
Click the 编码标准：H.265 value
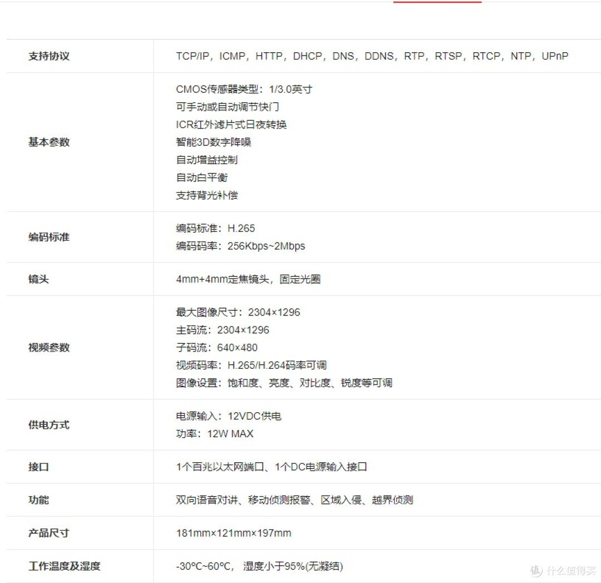[215, 228]
